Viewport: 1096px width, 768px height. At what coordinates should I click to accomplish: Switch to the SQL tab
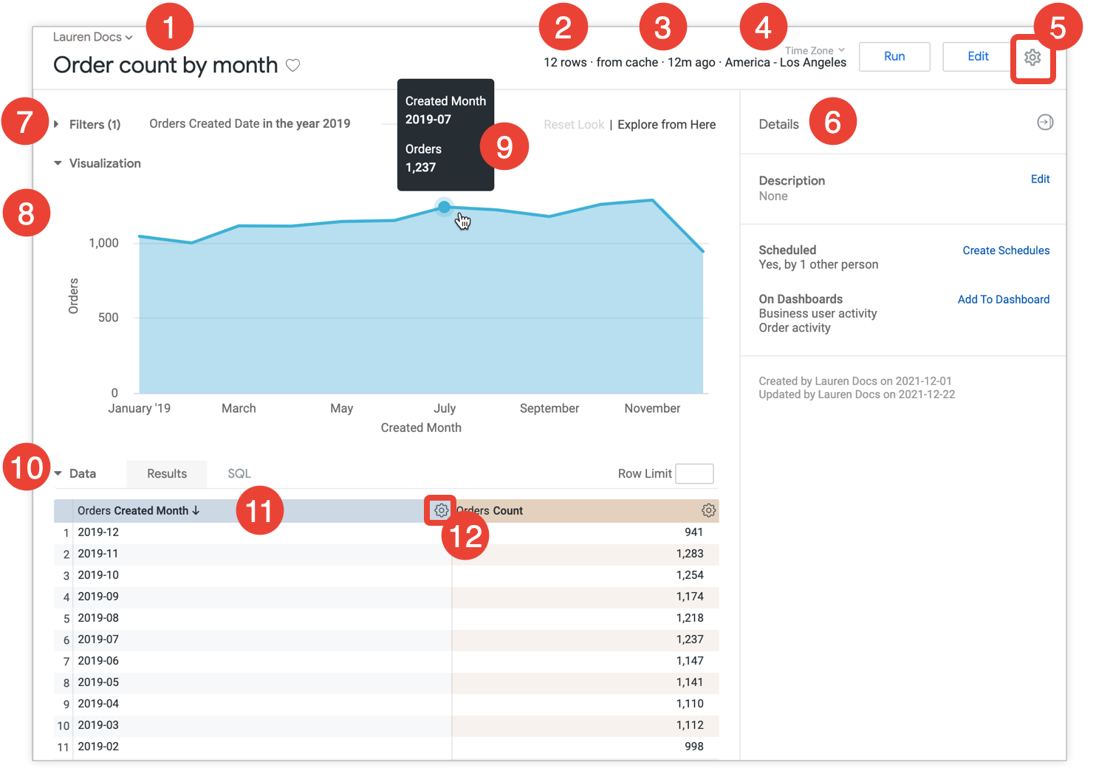[239, 473]
